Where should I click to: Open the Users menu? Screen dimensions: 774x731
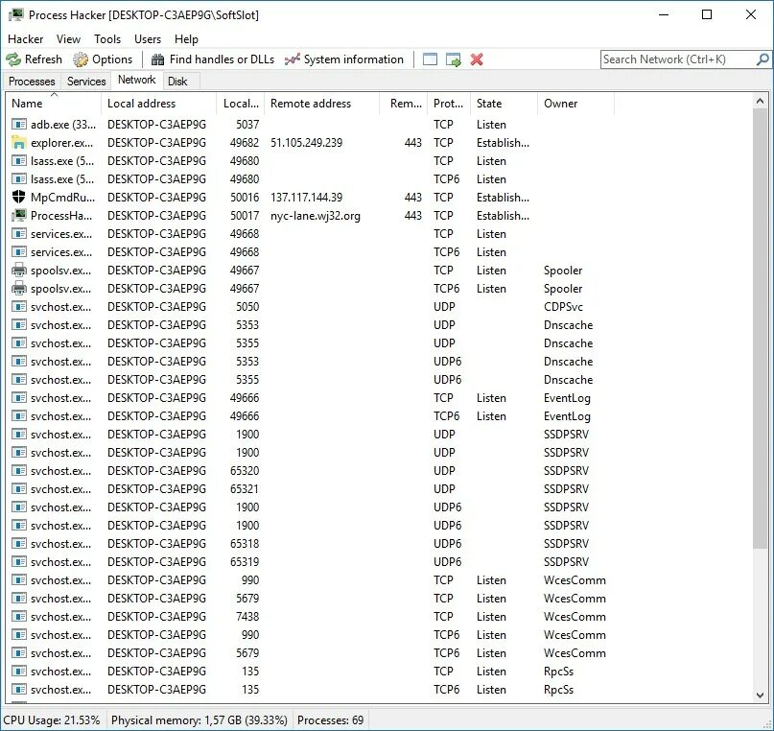(148, 39)
